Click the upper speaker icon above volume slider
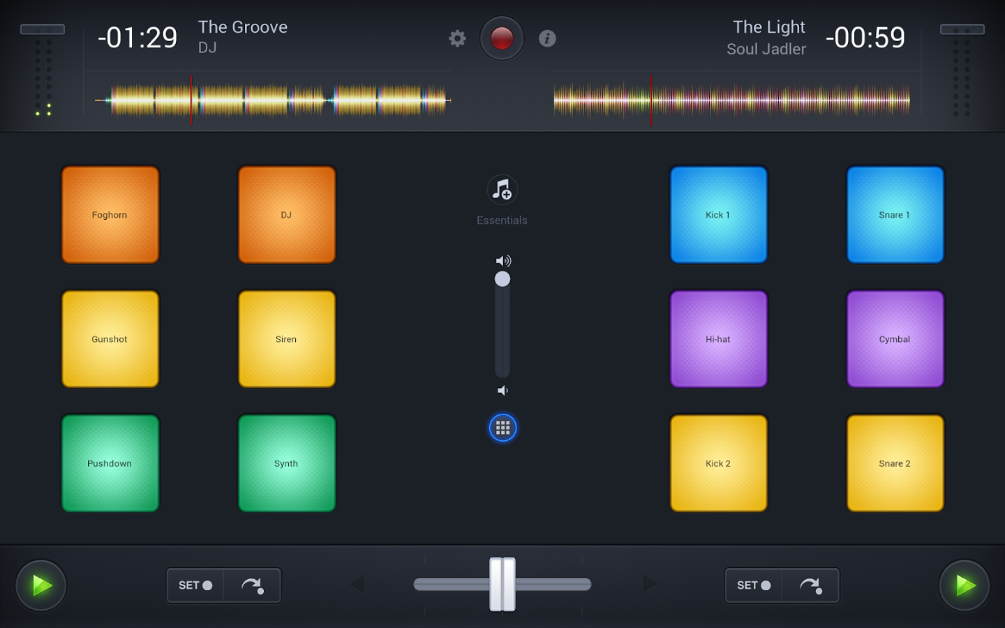The image size is (1005, 628). 502,260
